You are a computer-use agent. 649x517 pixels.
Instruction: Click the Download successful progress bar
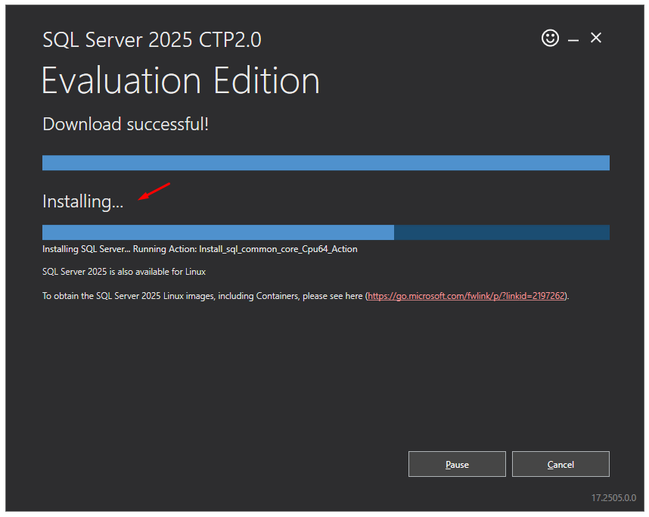[x=325, y=162]
